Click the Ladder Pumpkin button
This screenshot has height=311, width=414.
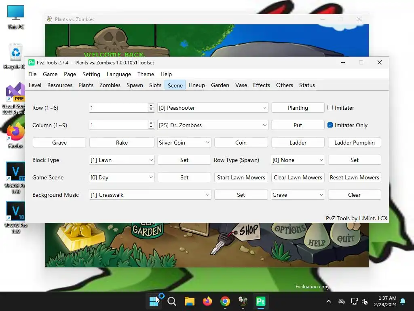point(355,143)
